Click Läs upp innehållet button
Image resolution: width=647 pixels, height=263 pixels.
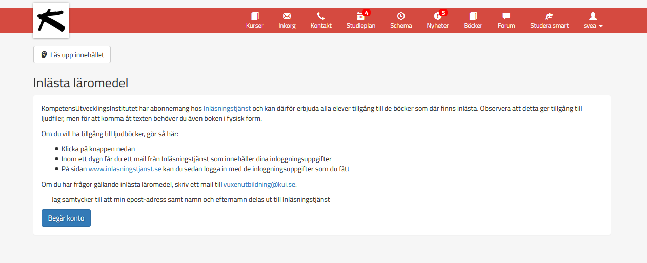72,55
